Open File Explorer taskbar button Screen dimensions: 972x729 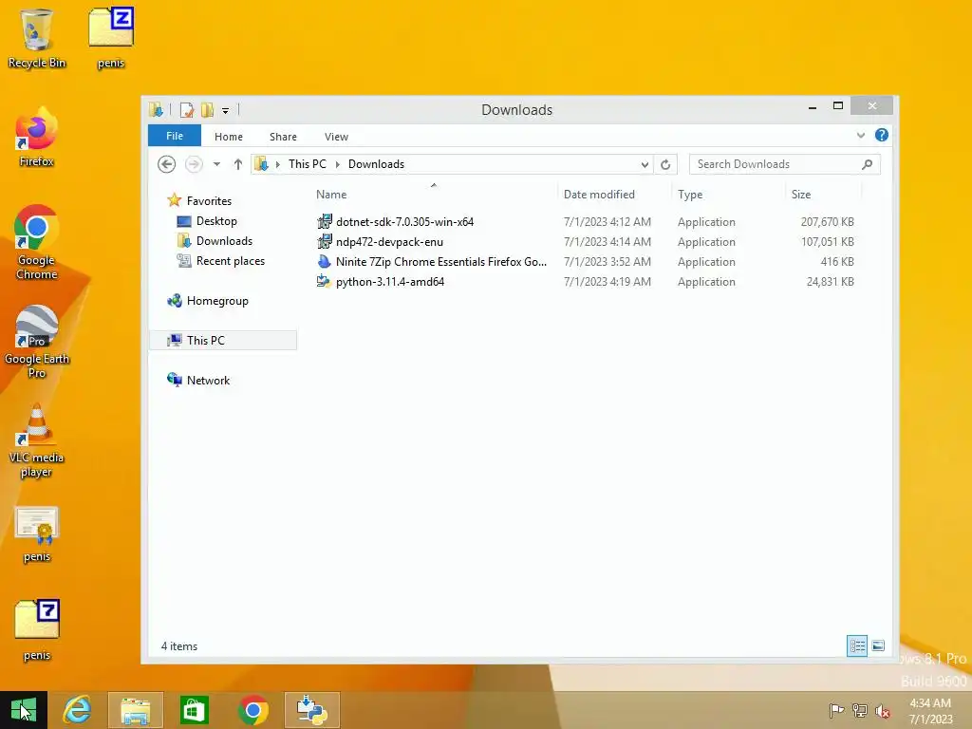[135, 710]
